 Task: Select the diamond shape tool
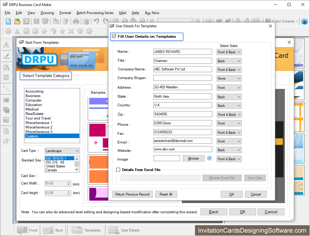point(44,31)
